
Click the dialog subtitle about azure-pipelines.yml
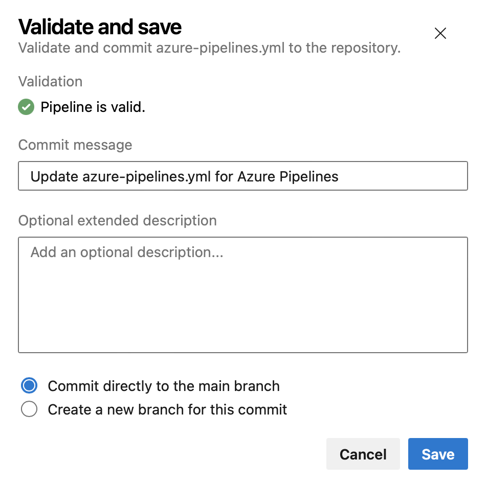[x=209, y=49]
